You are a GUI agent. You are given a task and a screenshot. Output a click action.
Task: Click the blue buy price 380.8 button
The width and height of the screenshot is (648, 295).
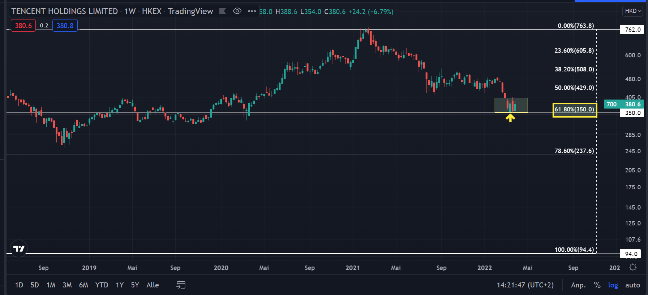pos(65,26)
